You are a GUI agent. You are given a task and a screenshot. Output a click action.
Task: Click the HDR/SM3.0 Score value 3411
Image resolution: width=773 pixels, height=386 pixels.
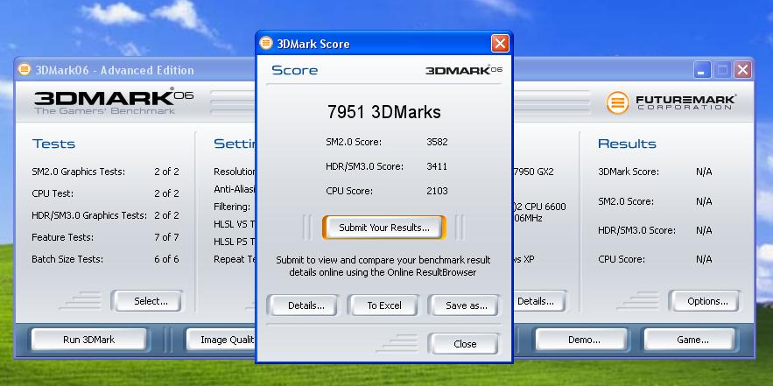437,166
